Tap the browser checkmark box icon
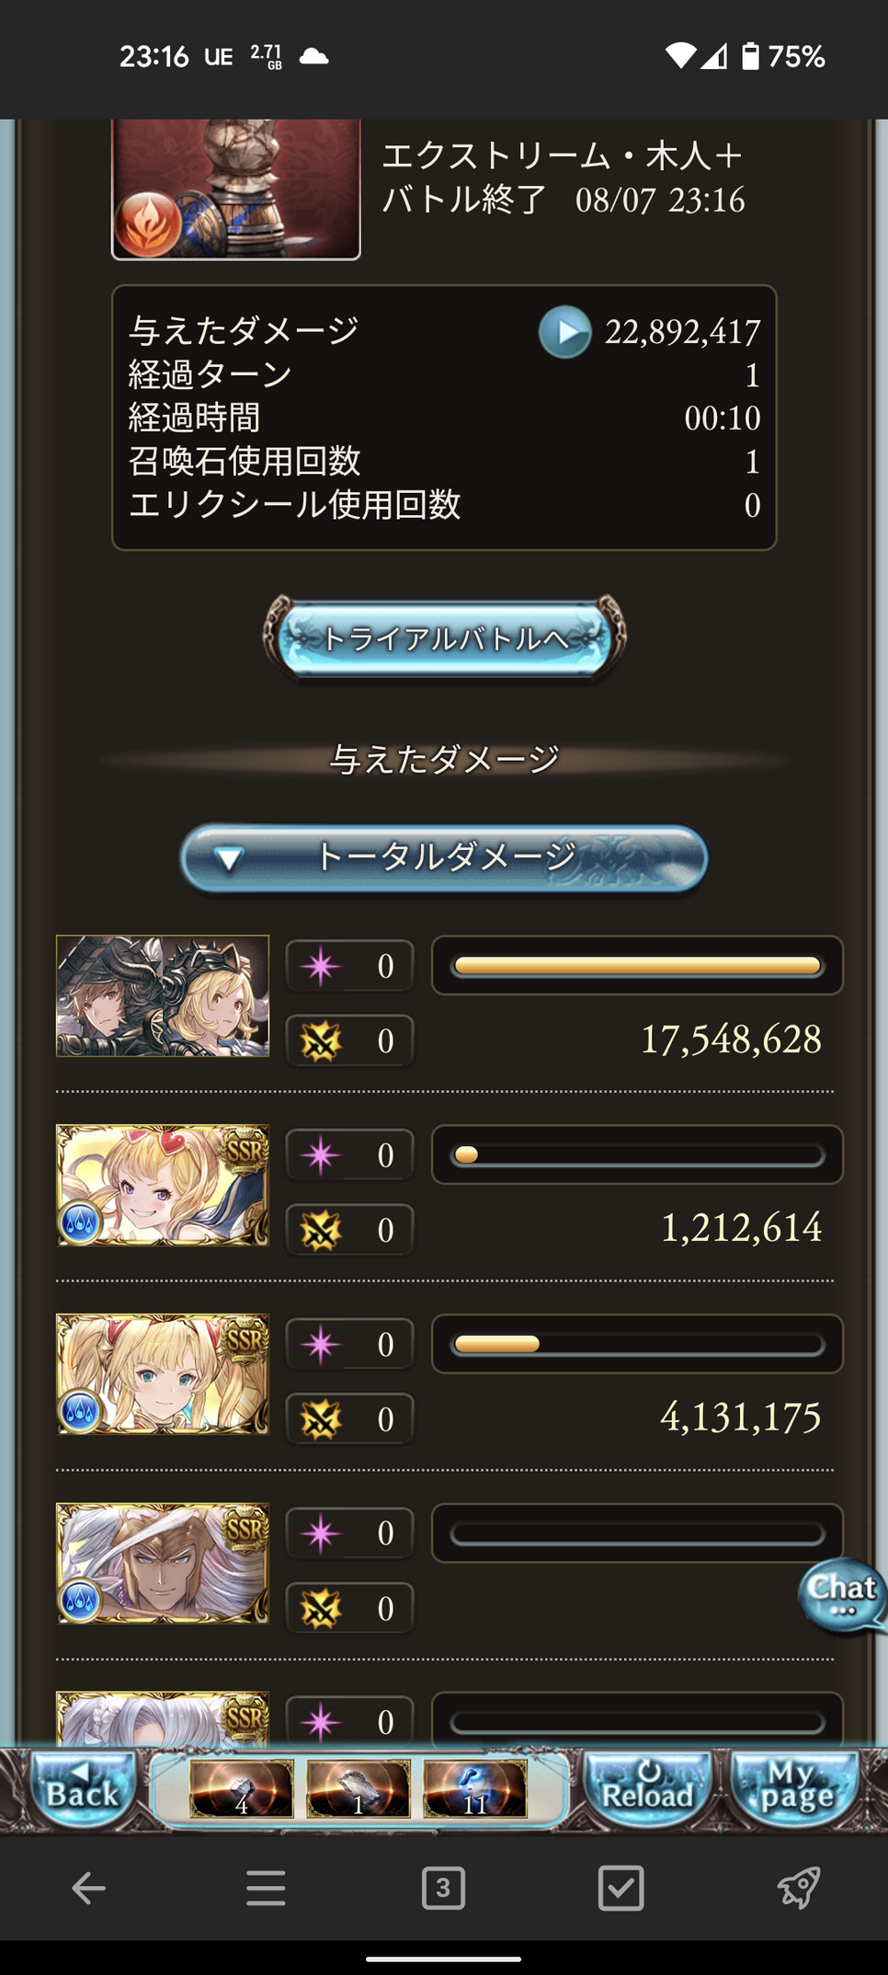 620,1889
